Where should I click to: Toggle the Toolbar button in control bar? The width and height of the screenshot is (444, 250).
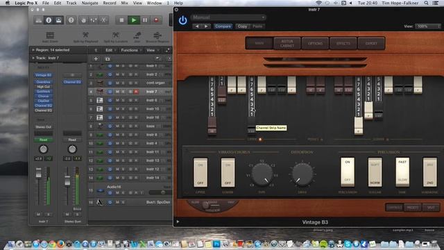(58, 20)
